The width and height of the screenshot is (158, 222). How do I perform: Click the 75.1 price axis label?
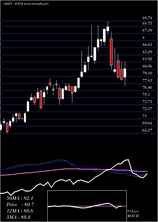coord(146,95)
